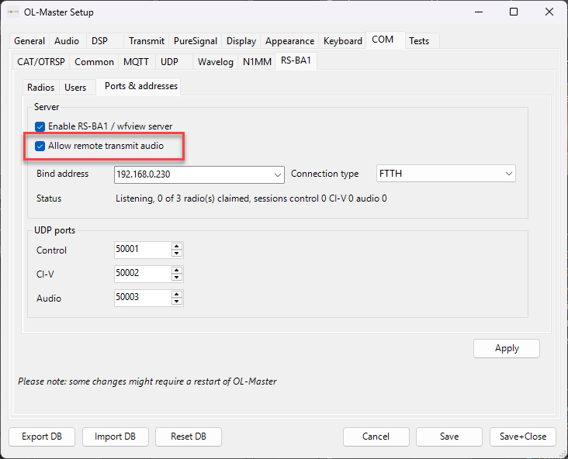Increase the Control port value
The width and height of the screenshot is (568, 459).
pos(177,247)
